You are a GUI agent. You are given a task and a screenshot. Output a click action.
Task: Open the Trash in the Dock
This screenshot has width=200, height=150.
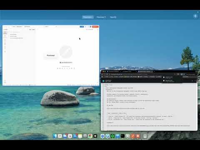(145, 136)
